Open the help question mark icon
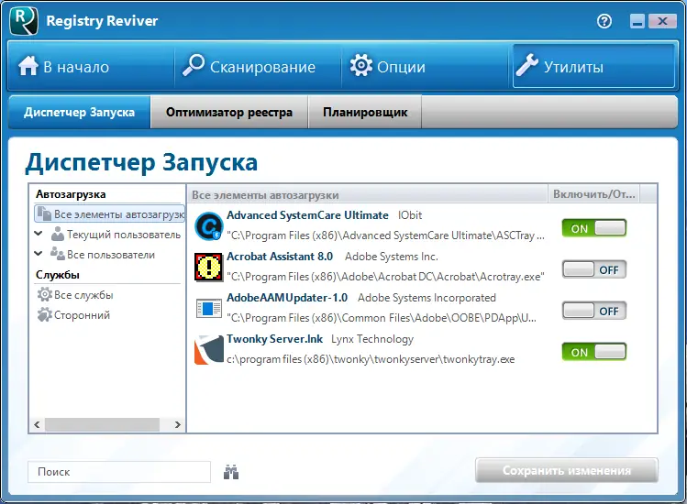Viewport: 687px width, 504px height. point(604,21)
